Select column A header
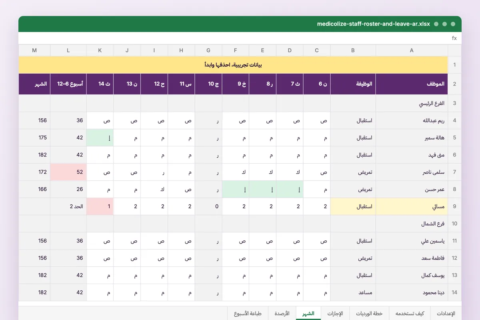Viewport: 480px width, 320px height. pyautogui.click(x=412, y=50)
